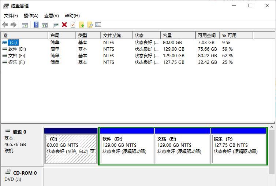Screen dimensions: 276x186
Task: Click the 7.03 GB free space cell
Action: (206, 43)
